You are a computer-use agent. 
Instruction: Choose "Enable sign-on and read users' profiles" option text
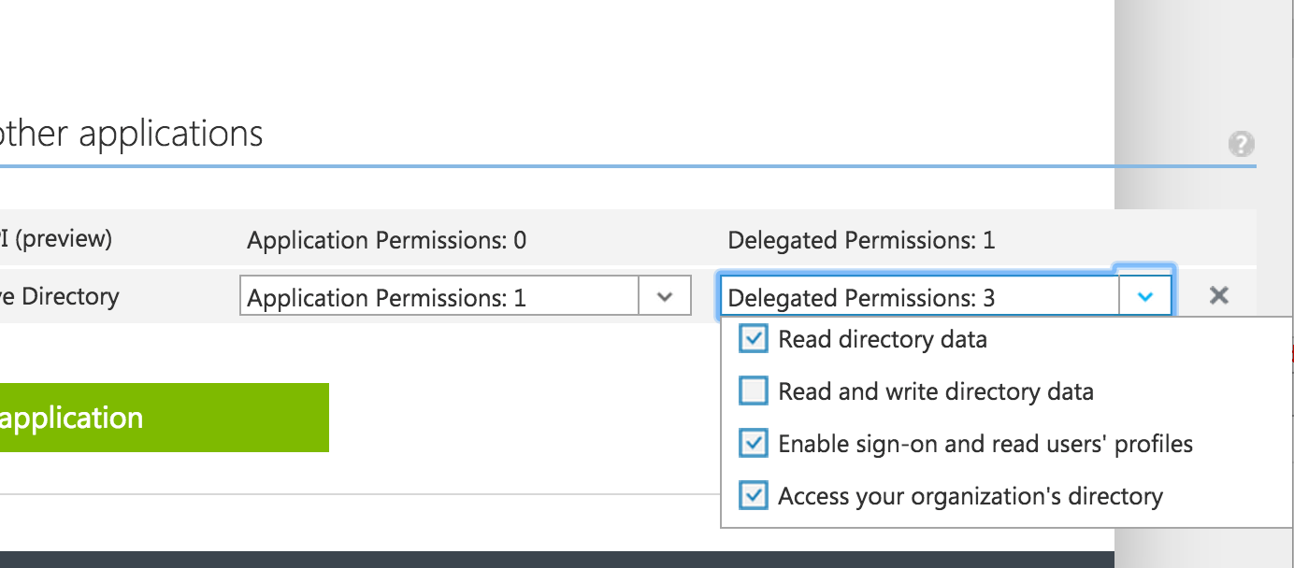[x=985, y=444]
